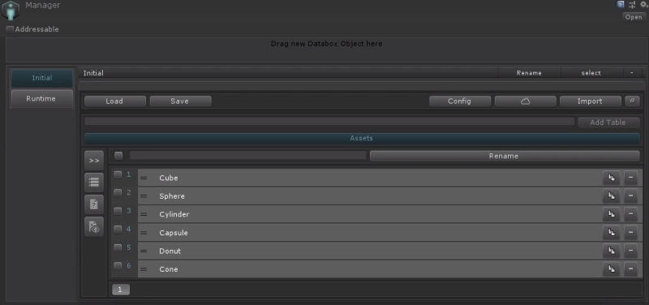Viewport: 649px width, 305px height.
Task: Remove the Cube entry with minus button
Action: 631,178
